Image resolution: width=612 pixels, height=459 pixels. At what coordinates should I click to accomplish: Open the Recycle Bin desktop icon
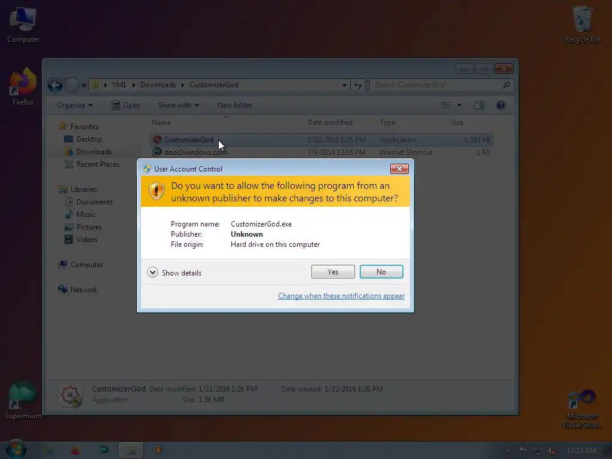click(x=582, y=24)
